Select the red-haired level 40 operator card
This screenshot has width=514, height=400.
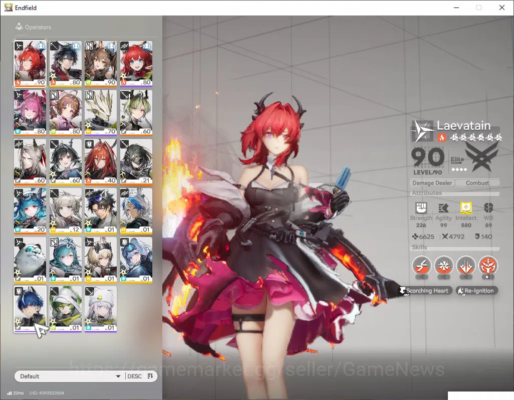[x=101, y=162]
